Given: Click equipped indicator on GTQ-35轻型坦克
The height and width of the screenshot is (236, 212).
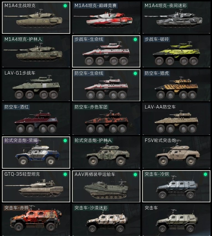Looking at the screenshot, I should click(65, 174).
